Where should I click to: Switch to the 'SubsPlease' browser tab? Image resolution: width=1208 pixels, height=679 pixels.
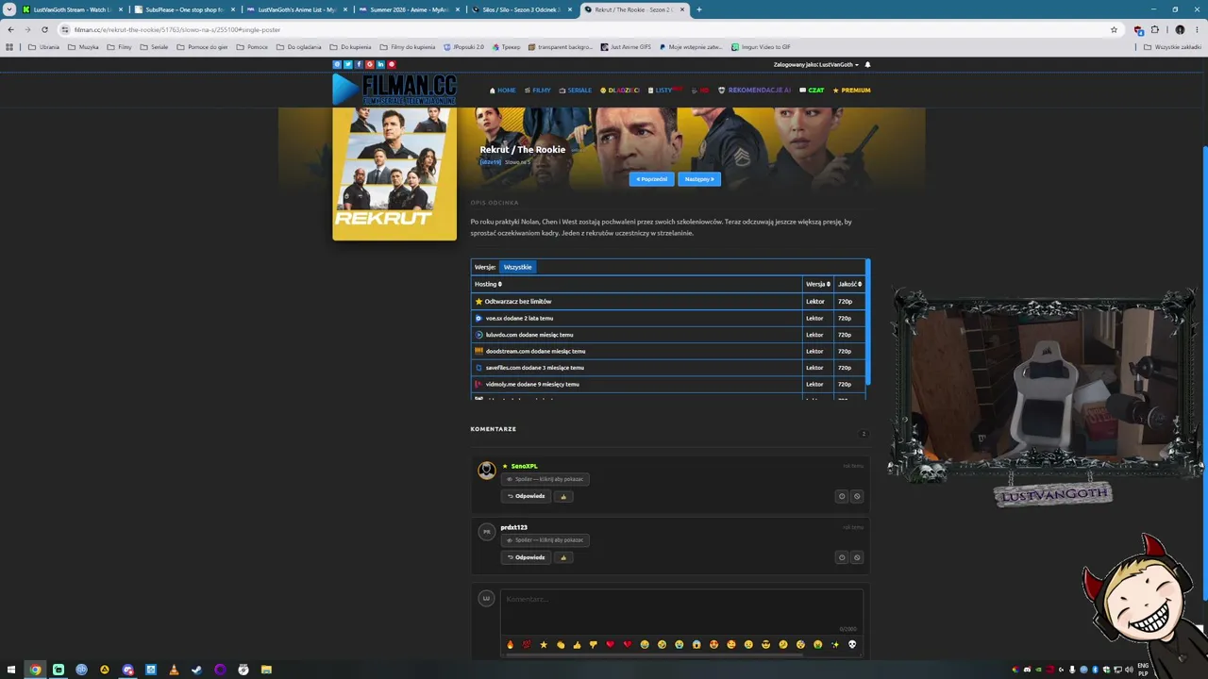pos(185,9)
